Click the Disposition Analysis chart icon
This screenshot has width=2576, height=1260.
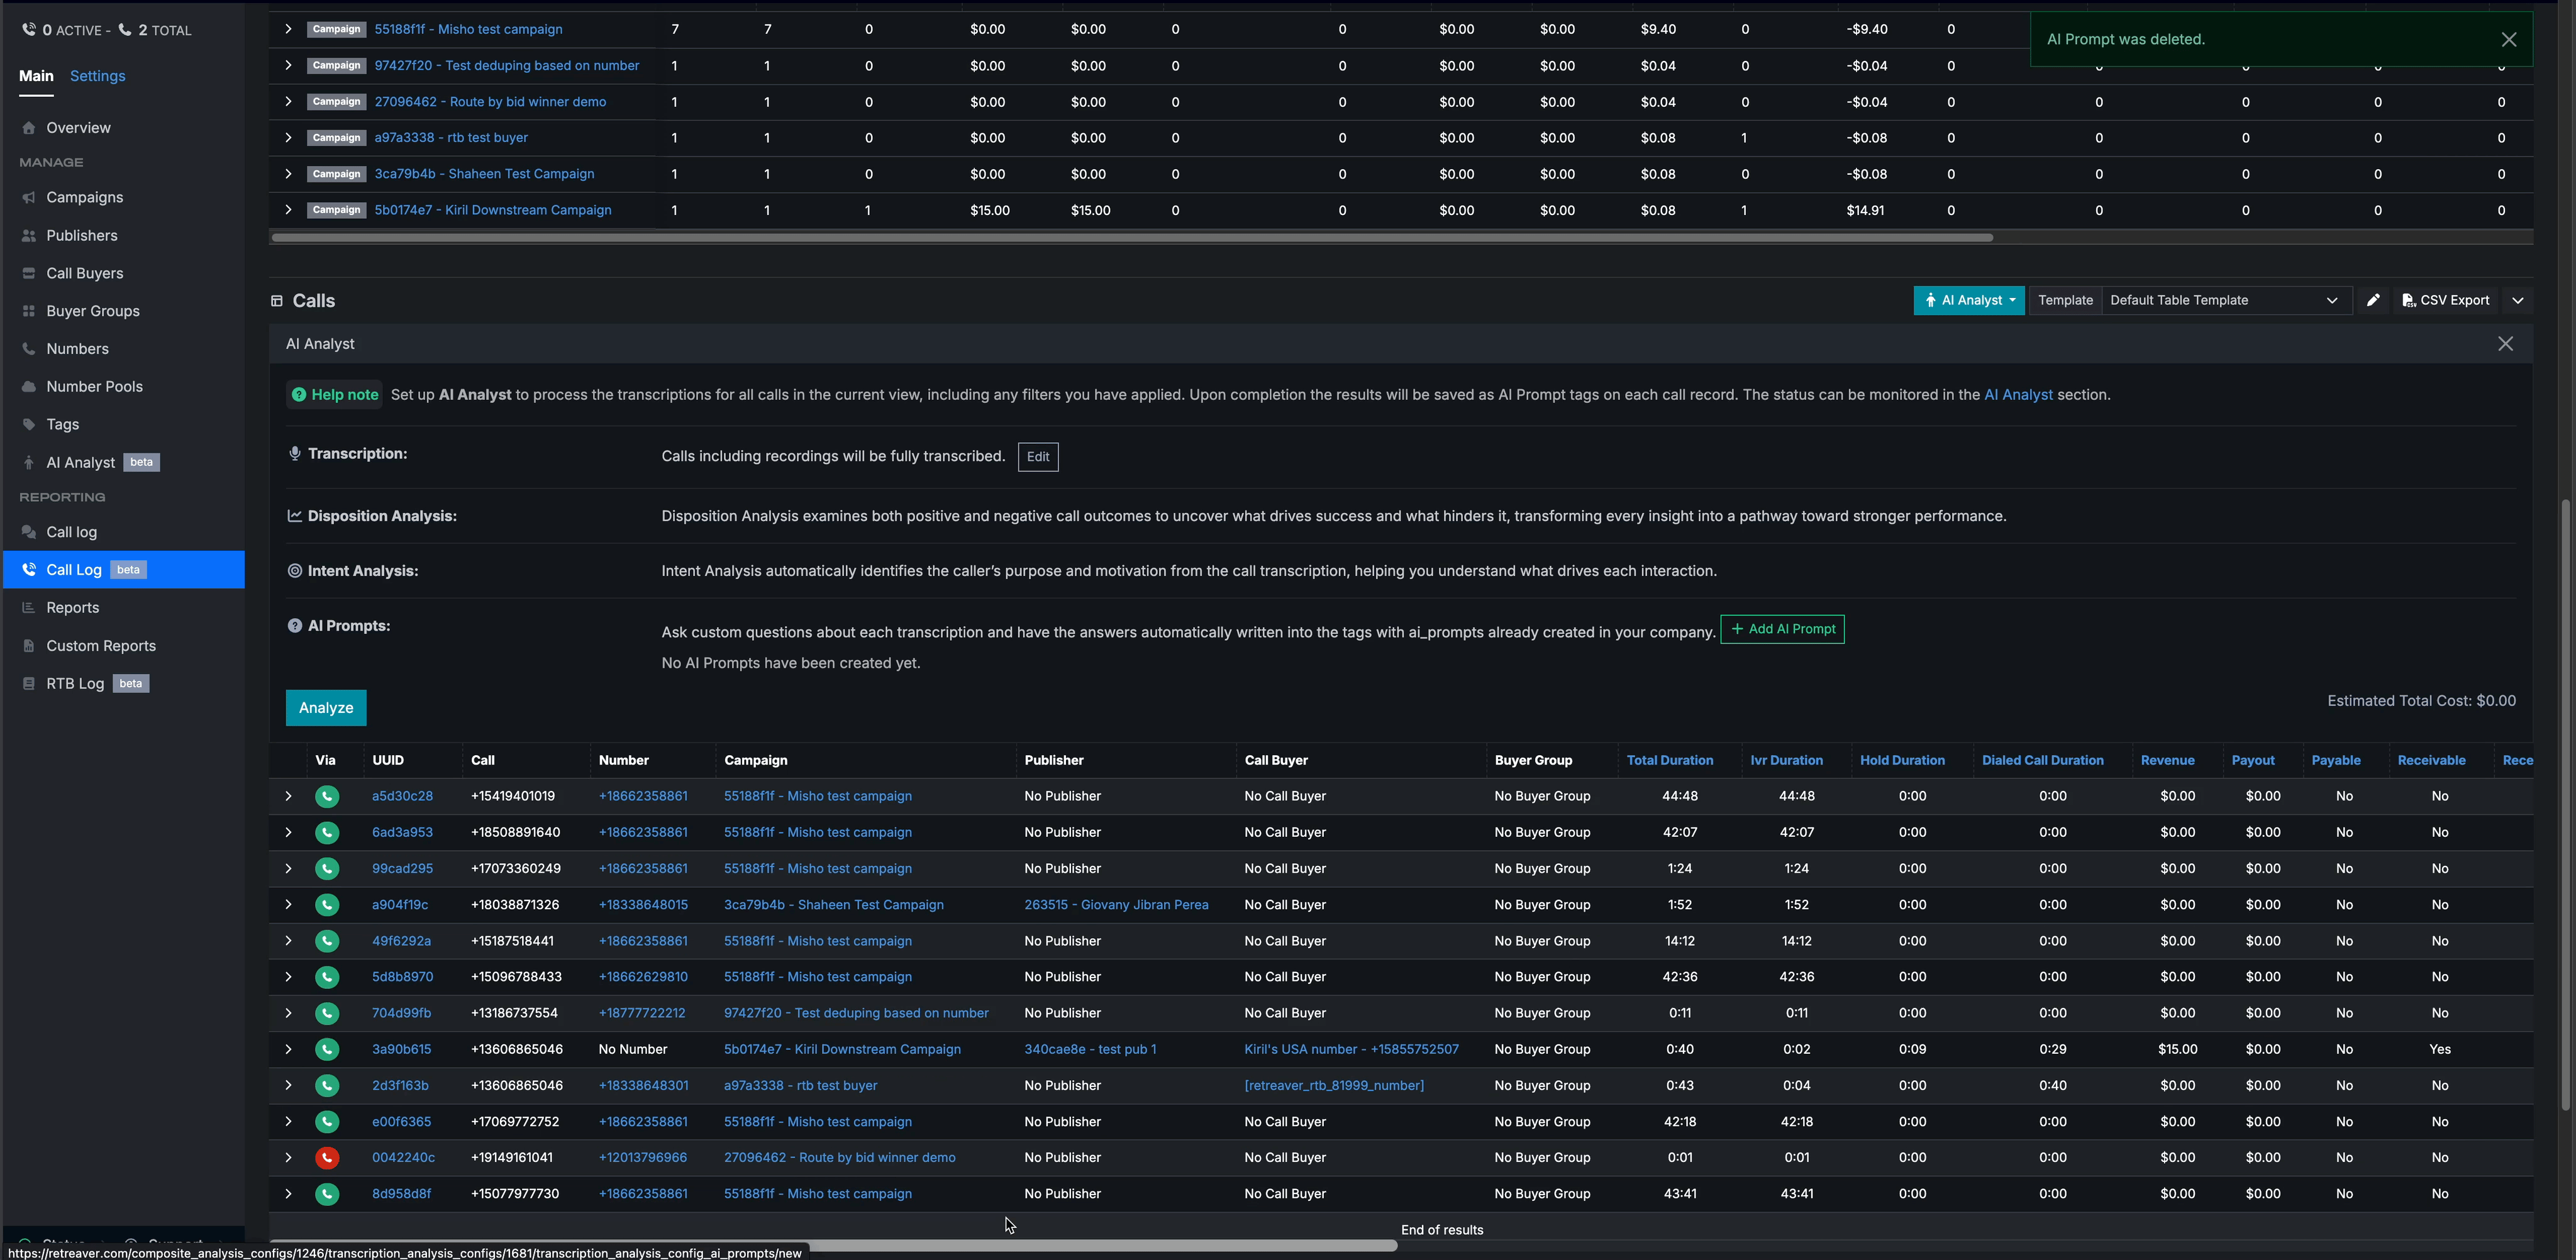click(x=294, y=516)
